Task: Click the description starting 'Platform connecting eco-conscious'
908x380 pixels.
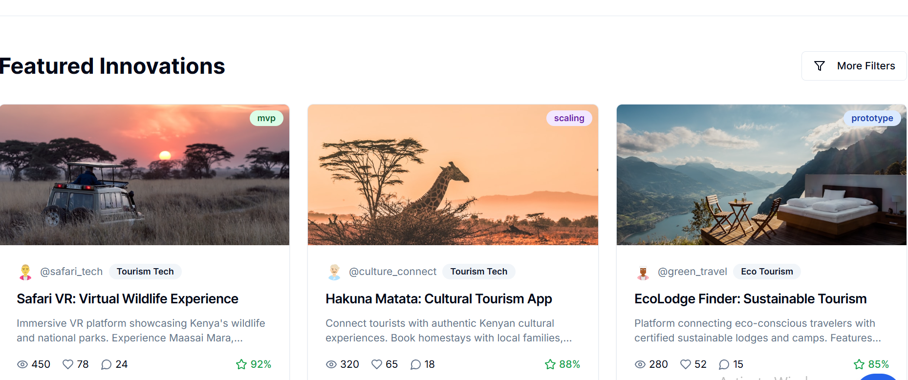Action: (x=757, y=331)
